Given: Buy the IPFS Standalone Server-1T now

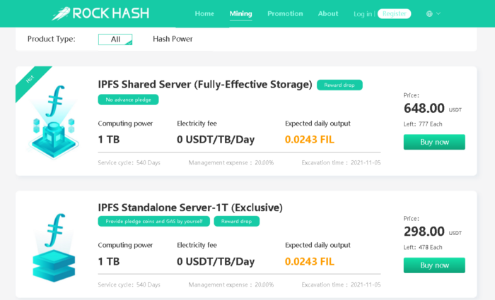Looking at the screenshot, I should coord(434,265).
